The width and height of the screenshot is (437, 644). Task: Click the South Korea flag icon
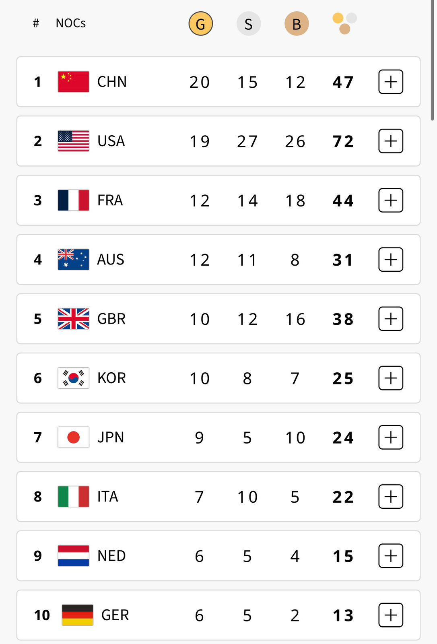pos(73,378)
